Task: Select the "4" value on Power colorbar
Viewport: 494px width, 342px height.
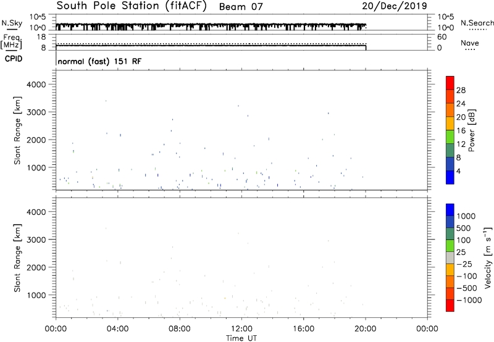Action: click(x=458, y=171)
